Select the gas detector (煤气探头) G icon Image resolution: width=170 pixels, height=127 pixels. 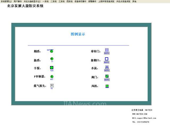pos(52,85)
